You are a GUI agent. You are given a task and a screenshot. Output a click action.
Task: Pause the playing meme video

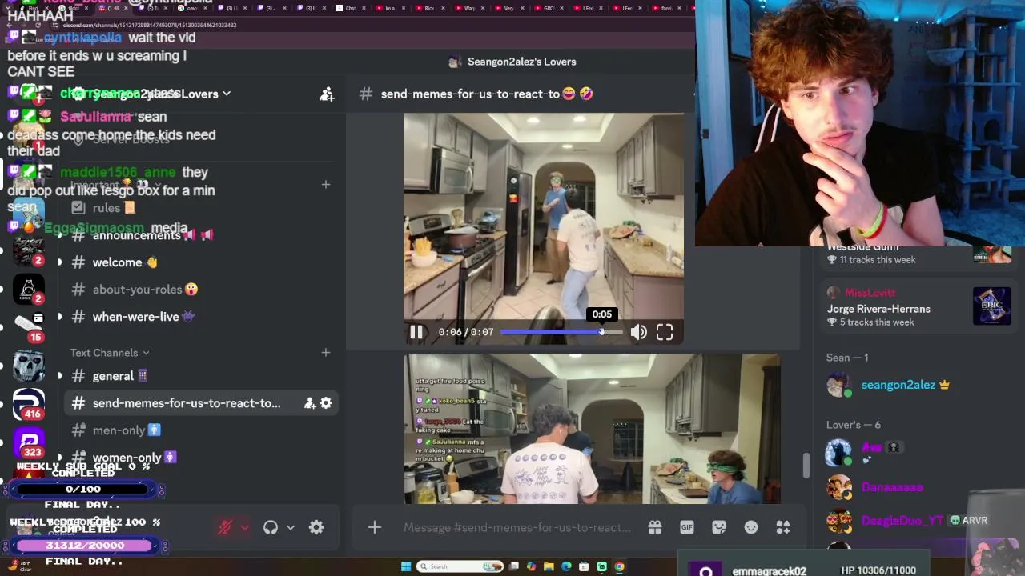[x=416, y=332]
